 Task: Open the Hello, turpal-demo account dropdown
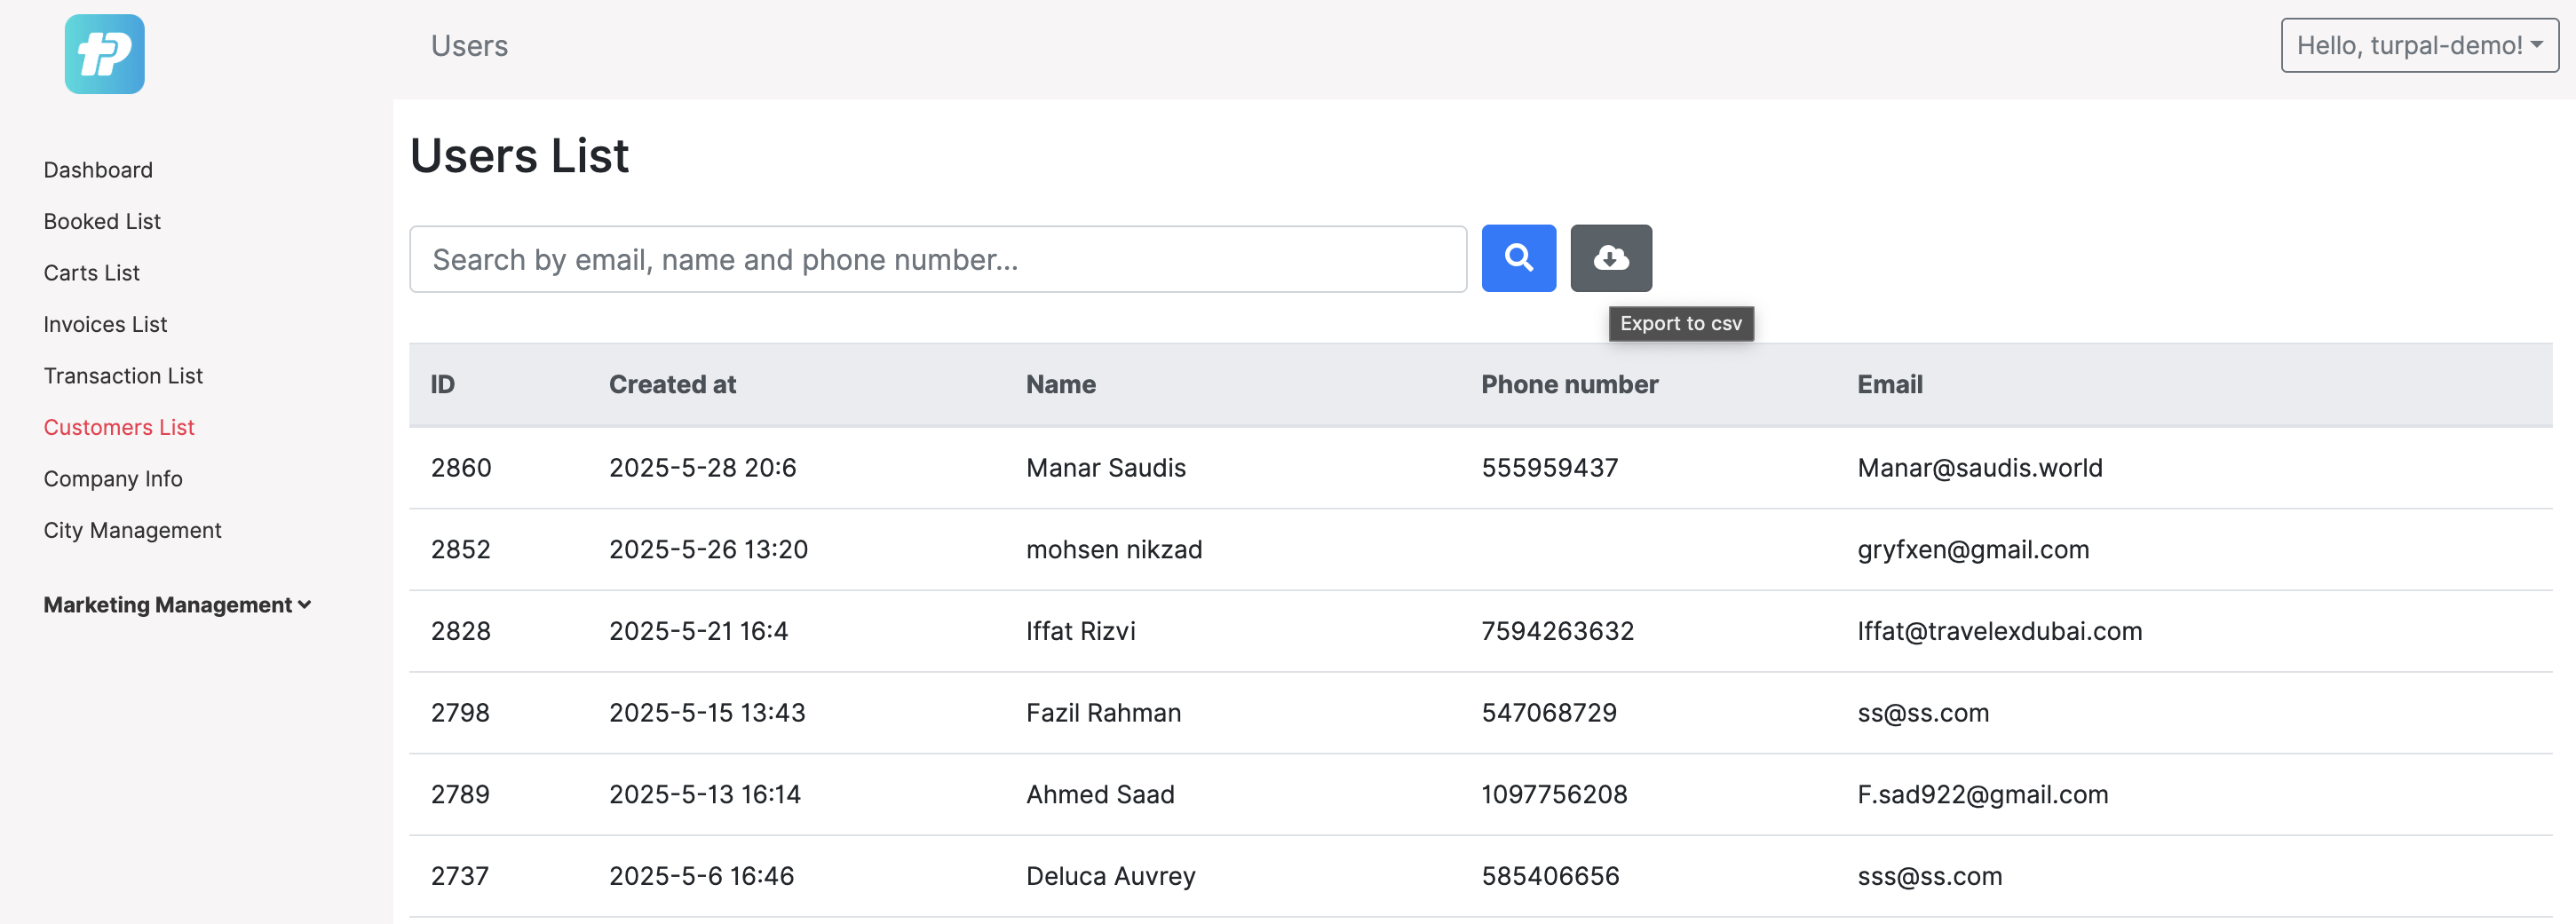click(2417, 44)
